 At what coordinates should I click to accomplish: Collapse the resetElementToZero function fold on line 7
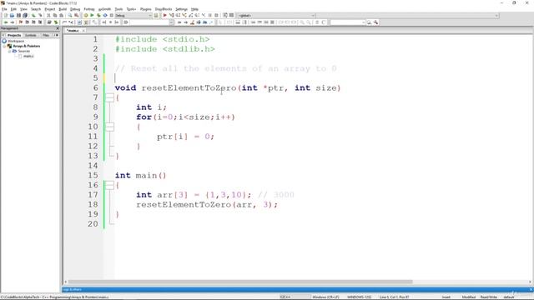(x=109, y=98)
